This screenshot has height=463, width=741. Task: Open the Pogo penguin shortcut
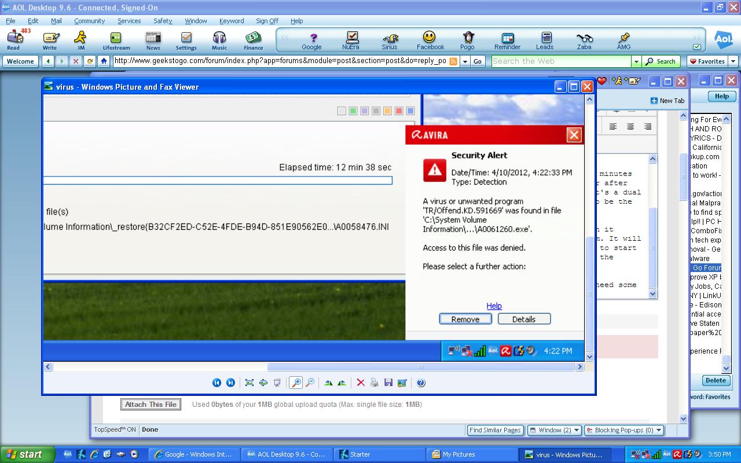click(x=468, y=39)
